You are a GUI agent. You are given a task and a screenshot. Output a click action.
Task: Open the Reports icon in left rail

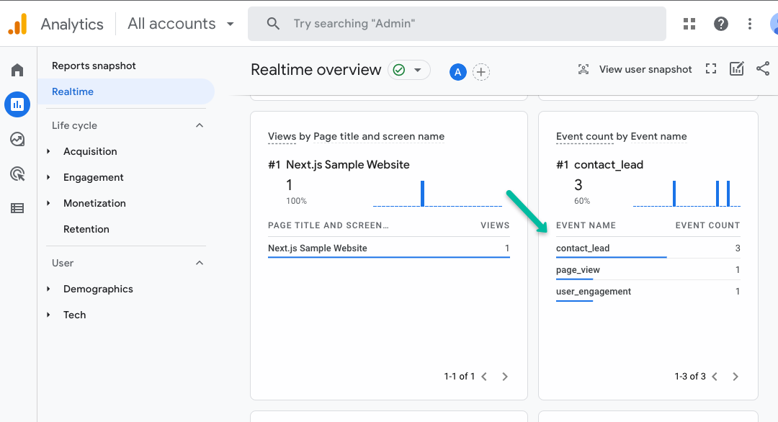[x=17, y=104]
